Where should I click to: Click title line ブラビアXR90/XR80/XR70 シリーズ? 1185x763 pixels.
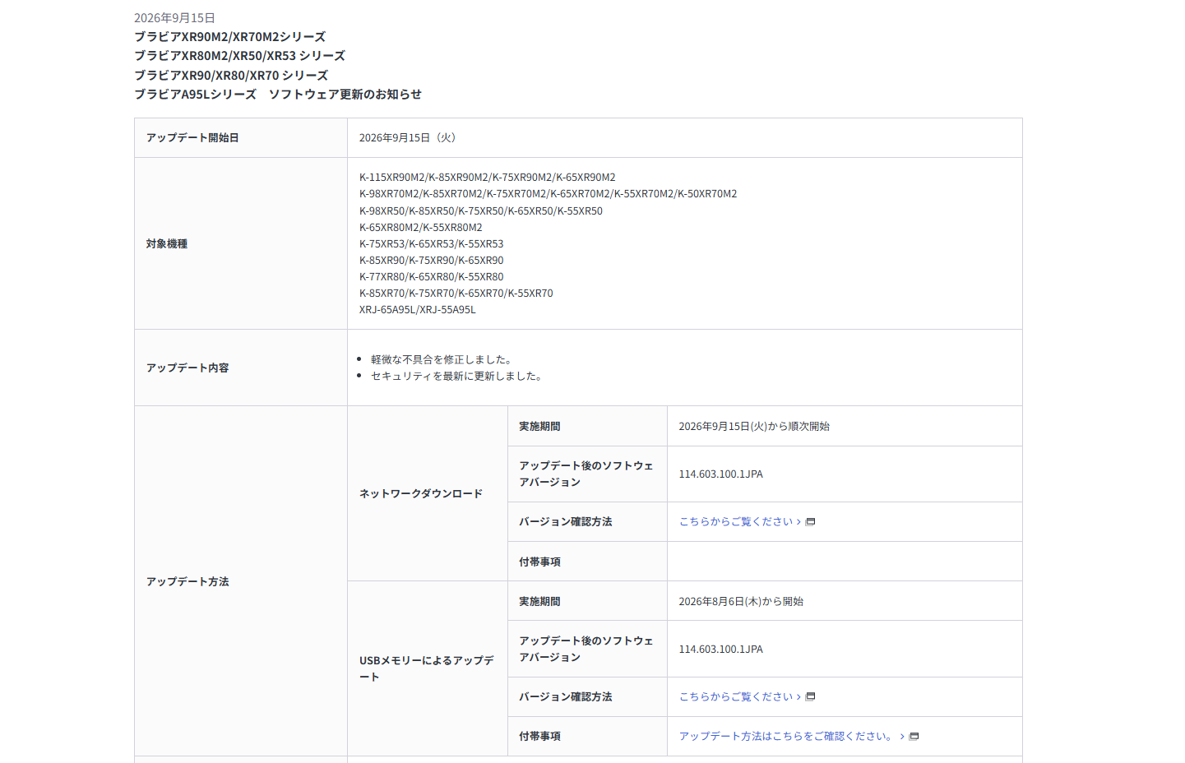click(x=231, y=76)
